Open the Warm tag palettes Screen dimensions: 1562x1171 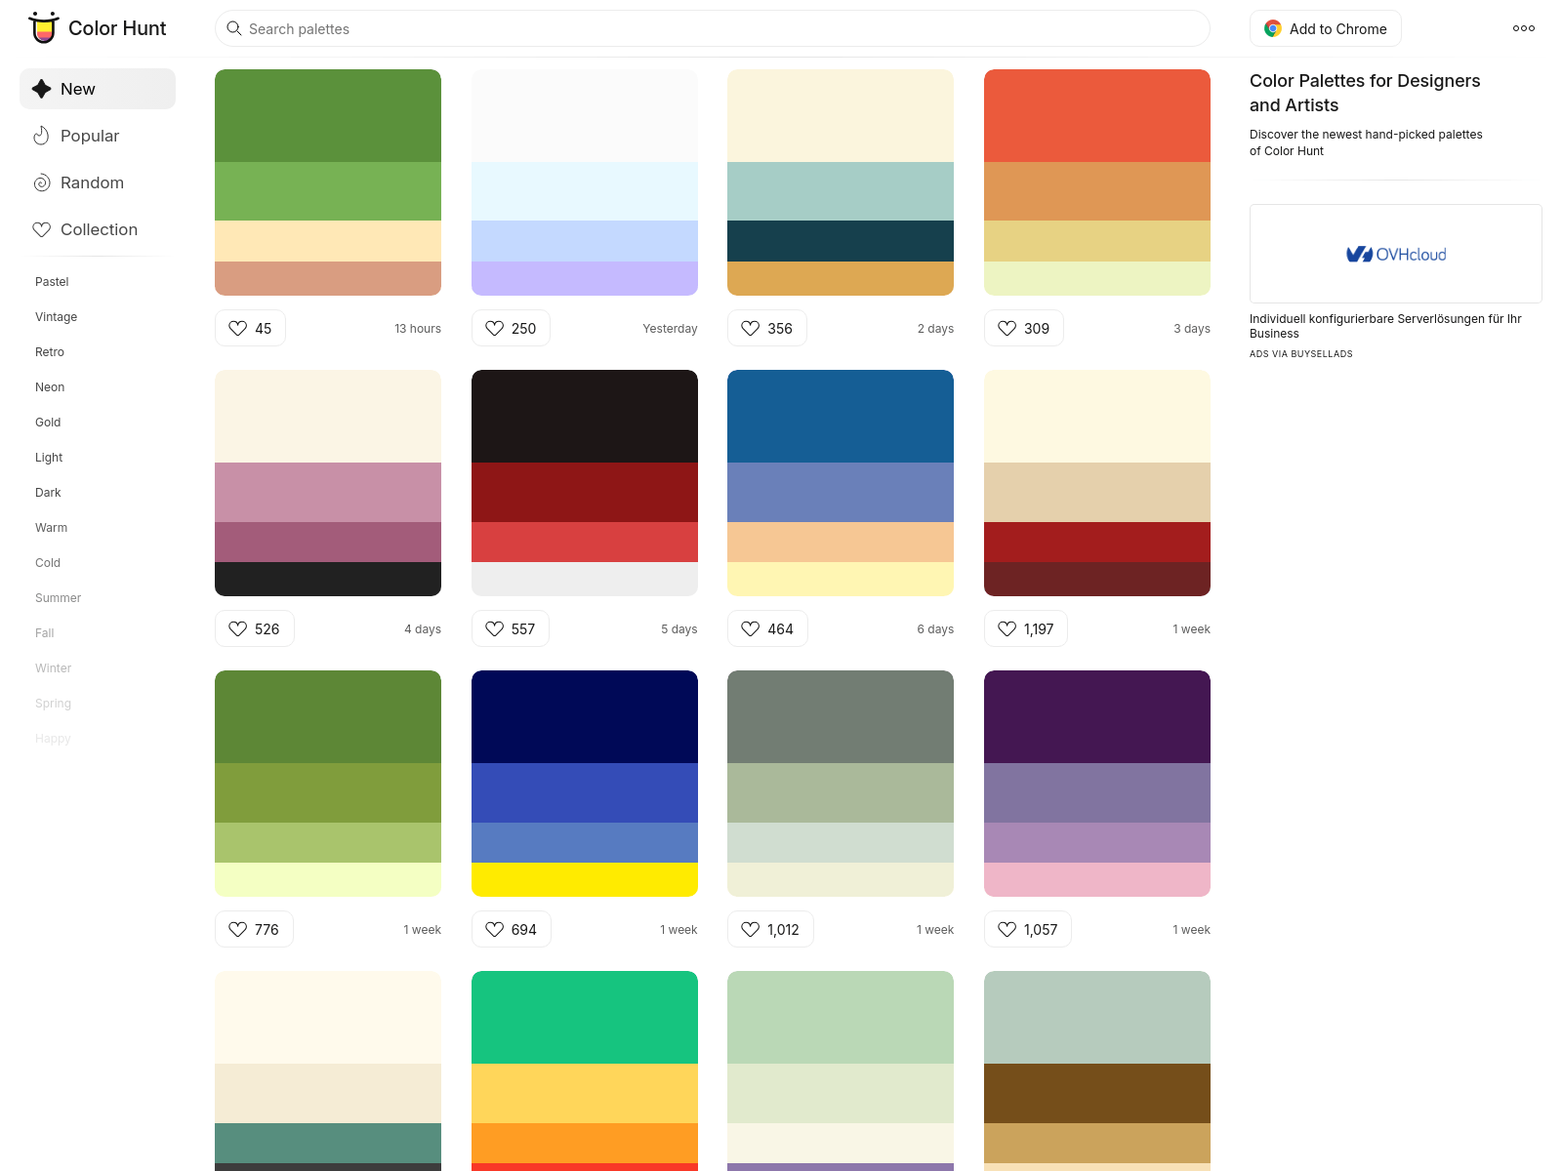pyautogui.click(x=51, y=528)
